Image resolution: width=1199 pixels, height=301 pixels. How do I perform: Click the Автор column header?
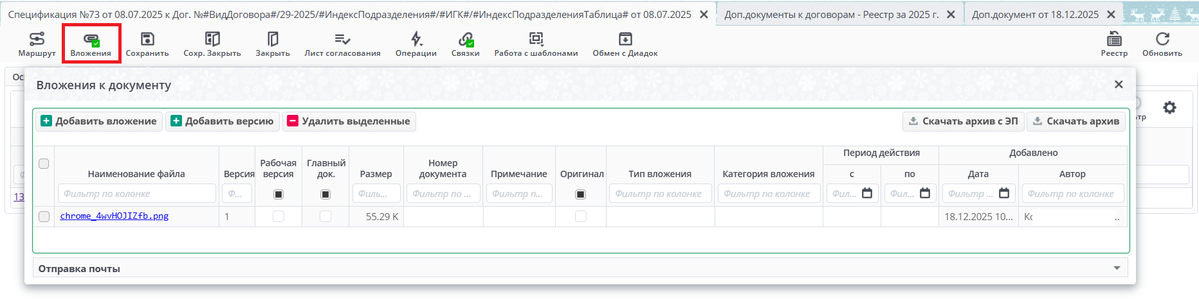(x=1072, y=174)
